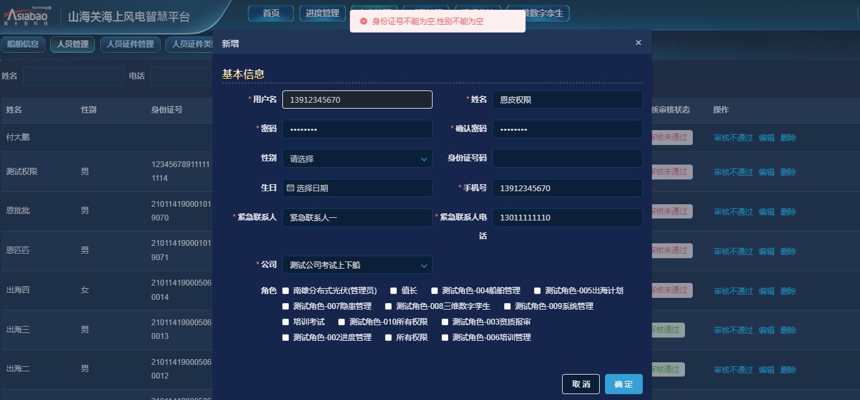860x400 pixels.
Task: Click the 姓名 search box behind dialog
Action: (73, 76)
